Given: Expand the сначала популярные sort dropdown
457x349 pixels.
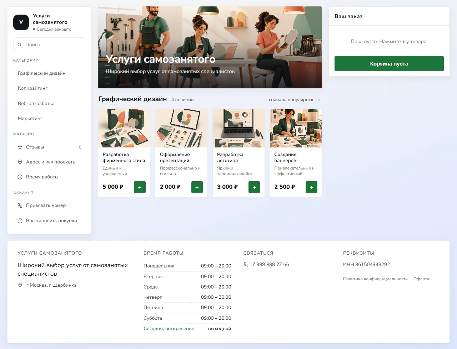Looking at the screenshot, I should pos(295,100).
